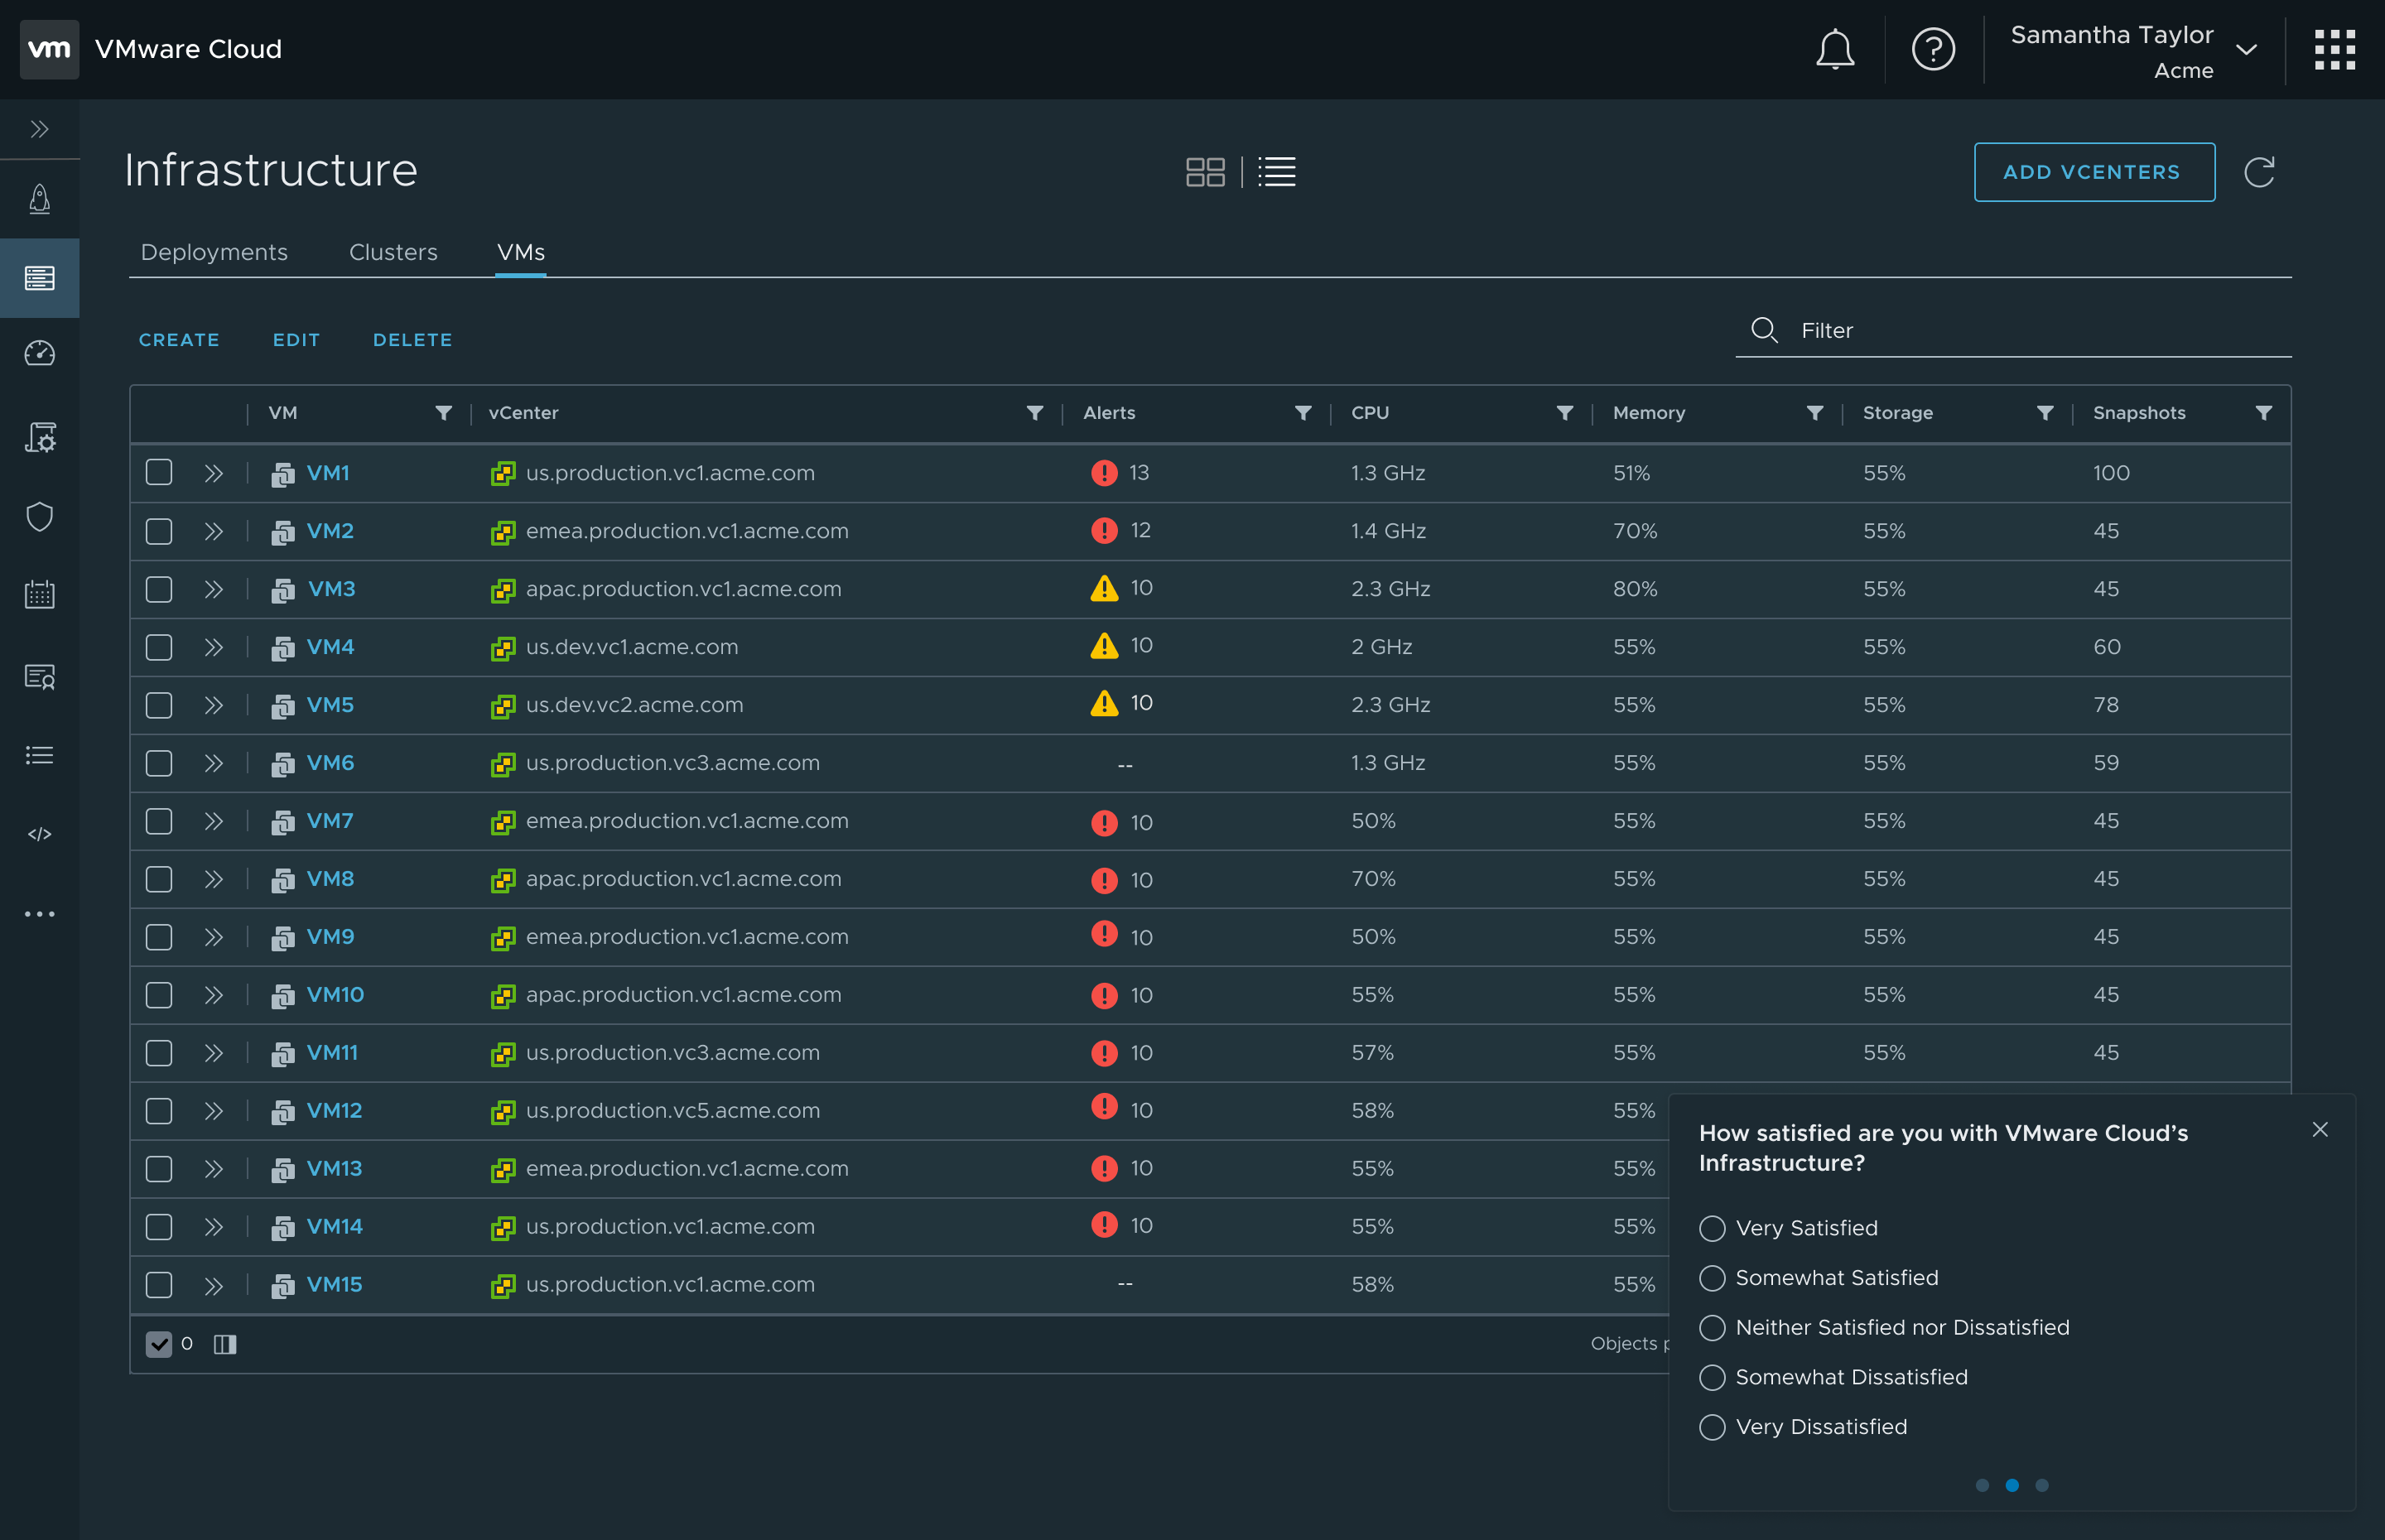Viewport: 2385px width, 1540px height.
Task: Open the VM11 link
Action: pos(332,1052)
